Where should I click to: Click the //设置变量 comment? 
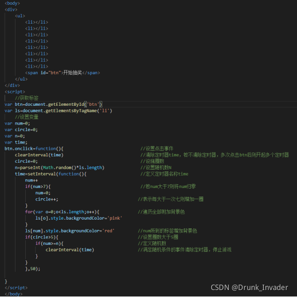pyautogui.click(x=26, y=117)
